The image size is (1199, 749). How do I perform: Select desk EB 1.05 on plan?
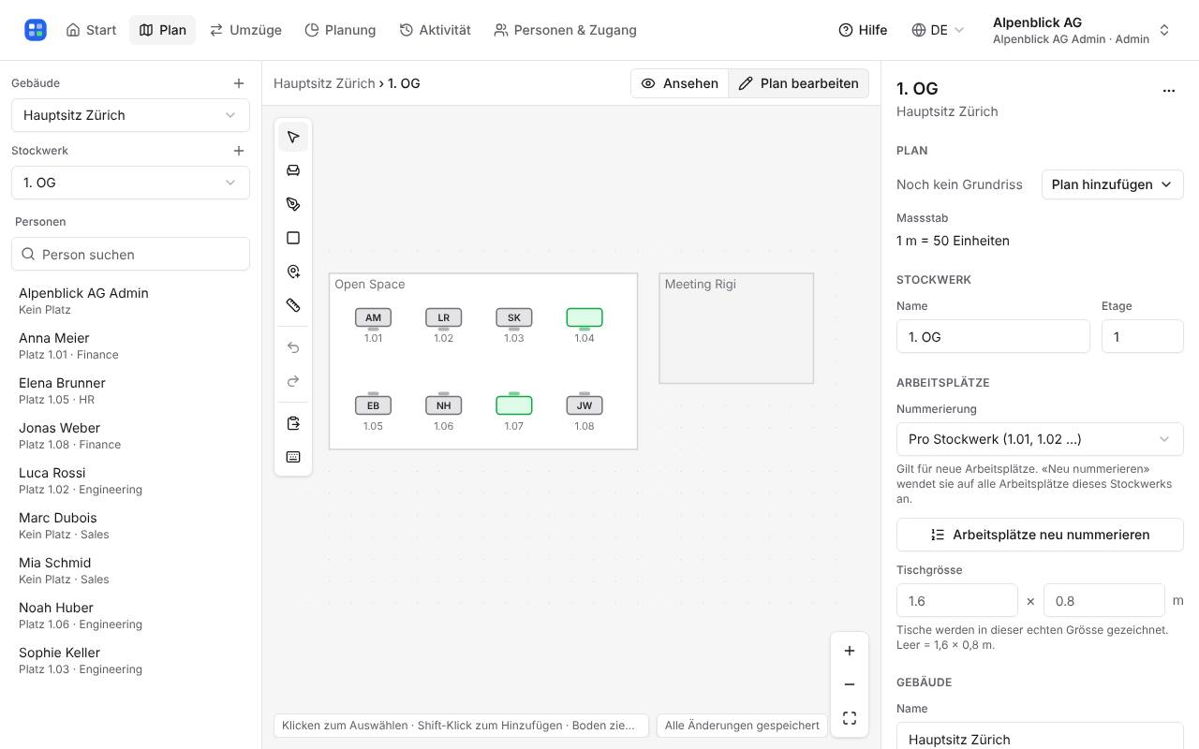click(x=373, y=405)
